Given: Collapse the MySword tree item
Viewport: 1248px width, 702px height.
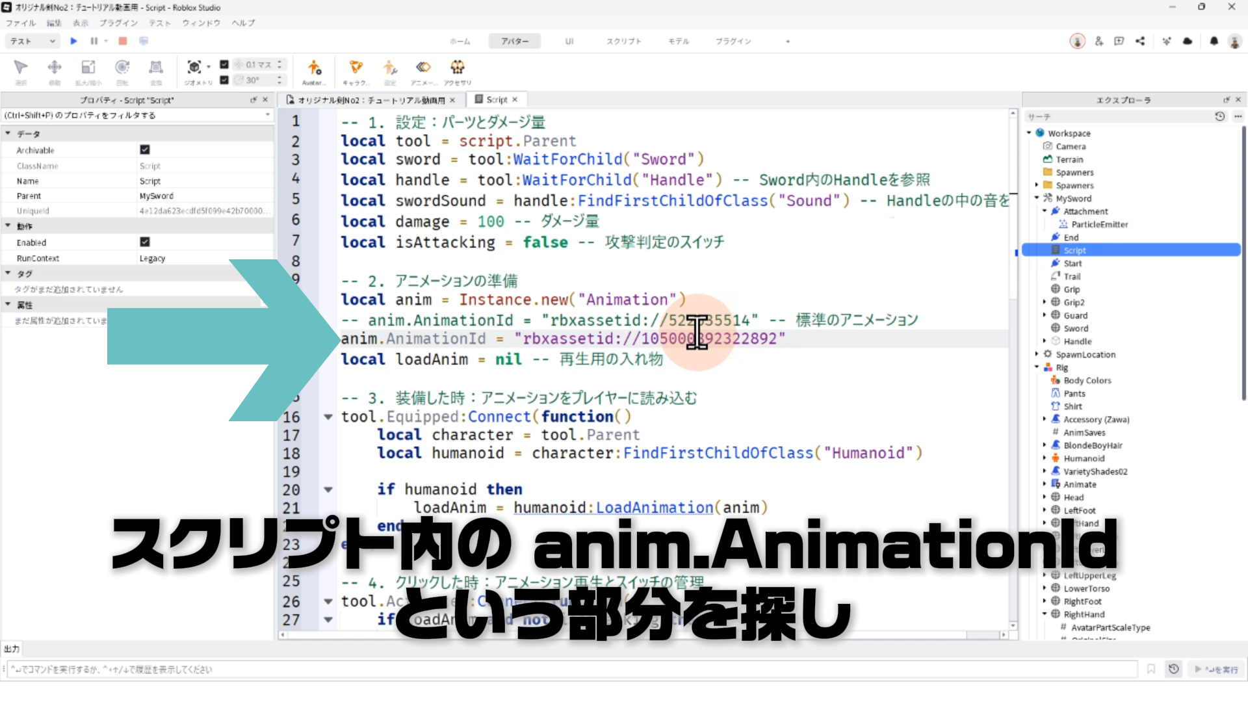Looking at the screenshot, I should pyautogui.click(x=1037, y=198).
